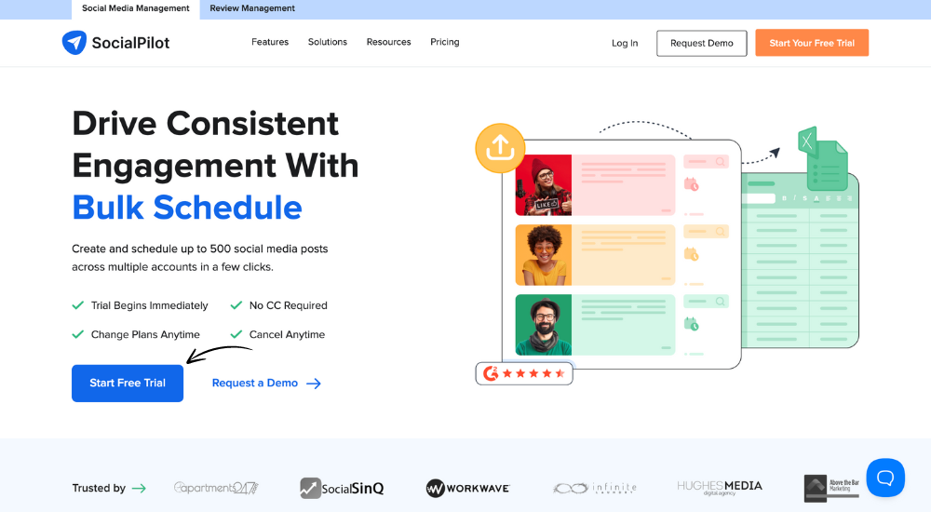Click the Log In link

pos(625,44)
